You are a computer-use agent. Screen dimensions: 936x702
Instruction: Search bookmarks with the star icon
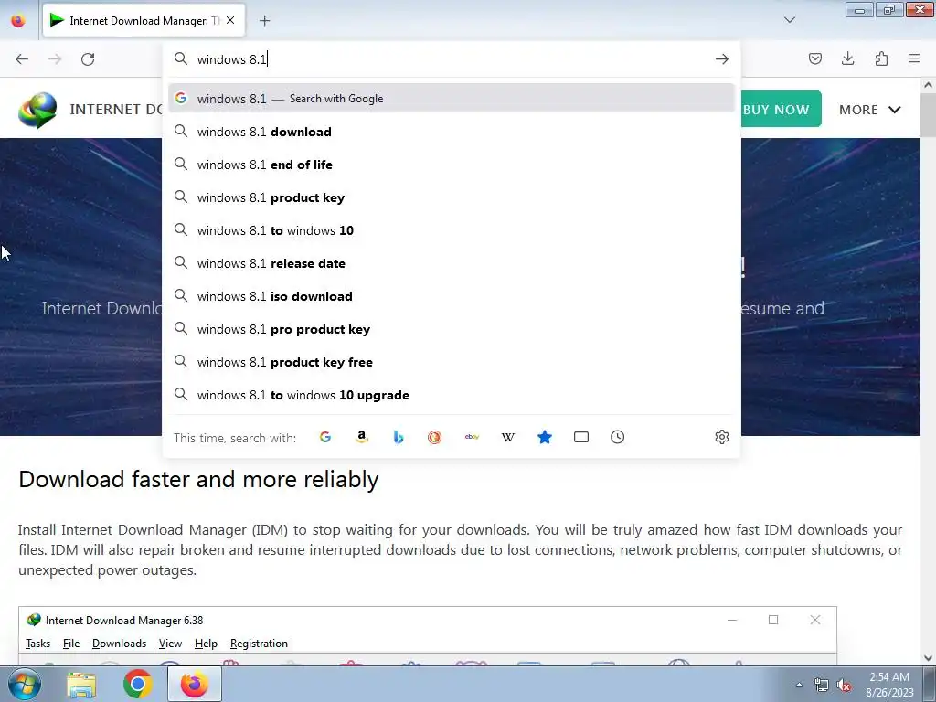(545, 437)
